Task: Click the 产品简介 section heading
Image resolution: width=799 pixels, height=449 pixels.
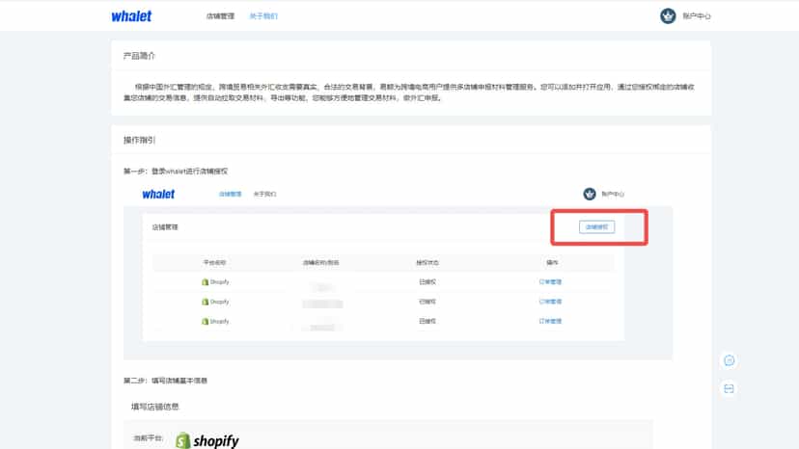Action: [x=139, y=56]
